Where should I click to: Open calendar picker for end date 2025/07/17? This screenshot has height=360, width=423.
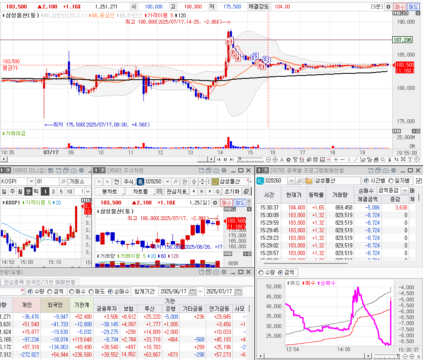click(238, 292)
